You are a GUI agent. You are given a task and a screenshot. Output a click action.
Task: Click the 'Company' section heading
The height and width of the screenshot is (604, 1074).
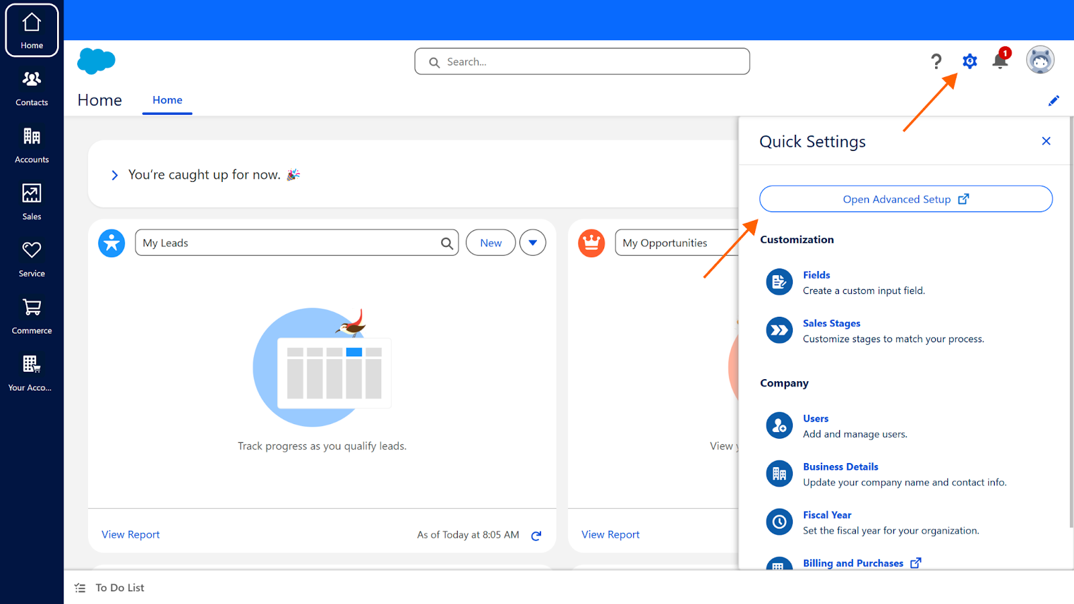784,383
